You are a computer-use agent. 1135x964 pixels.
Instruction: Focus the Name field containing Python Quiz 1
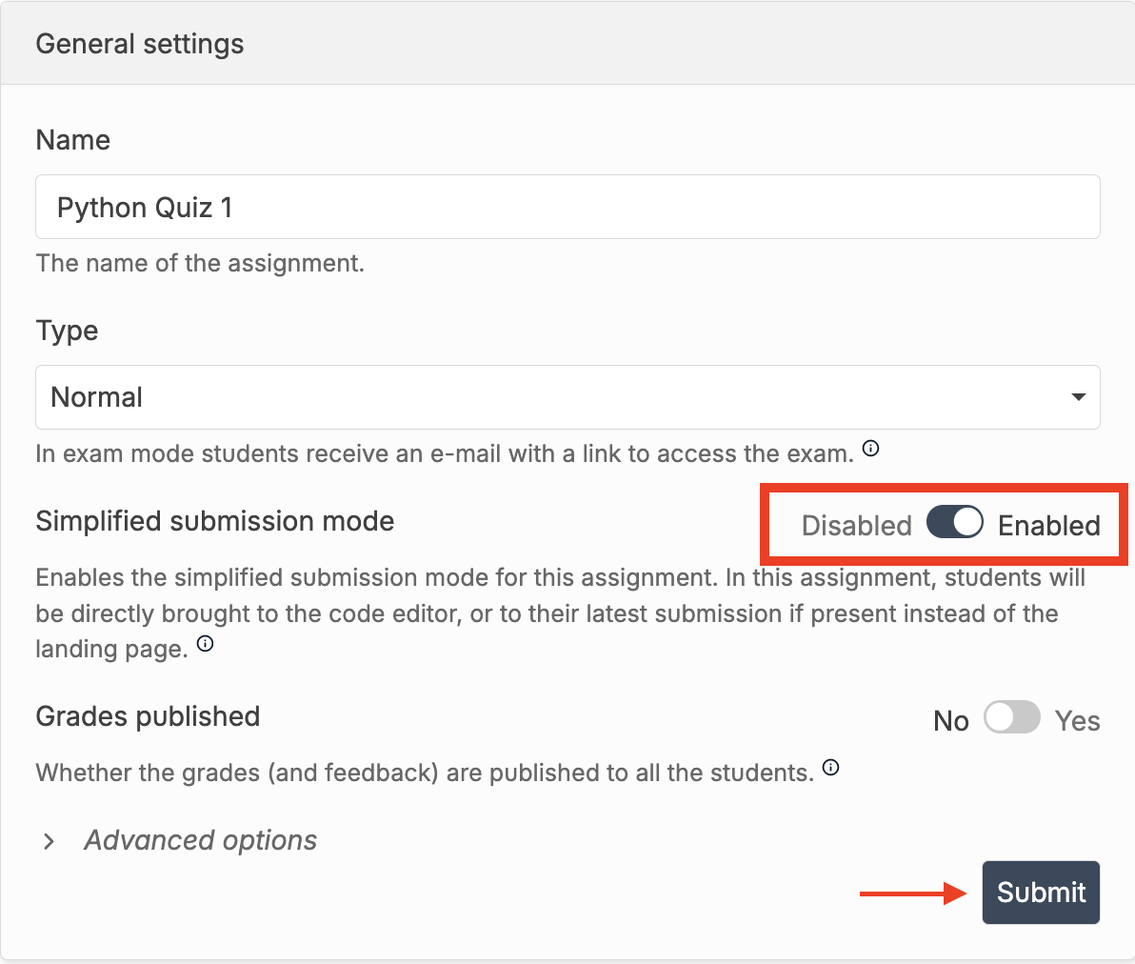567,207
